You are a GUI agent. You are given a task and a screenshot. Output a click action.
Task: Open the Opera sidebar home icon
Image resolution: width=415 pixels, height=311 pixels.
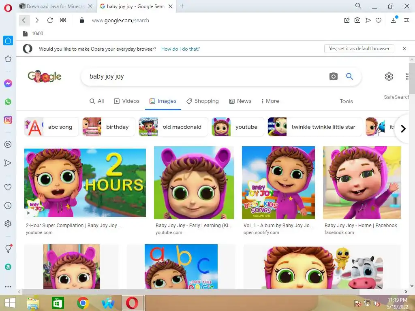pyautogui.click(x=8, y=40)
